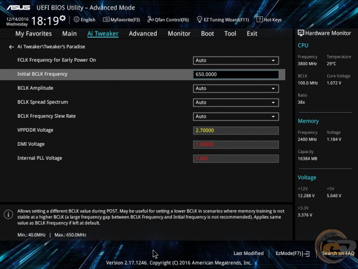Launch Qfan Control(F6) fan icon

(x=150, y=20)
